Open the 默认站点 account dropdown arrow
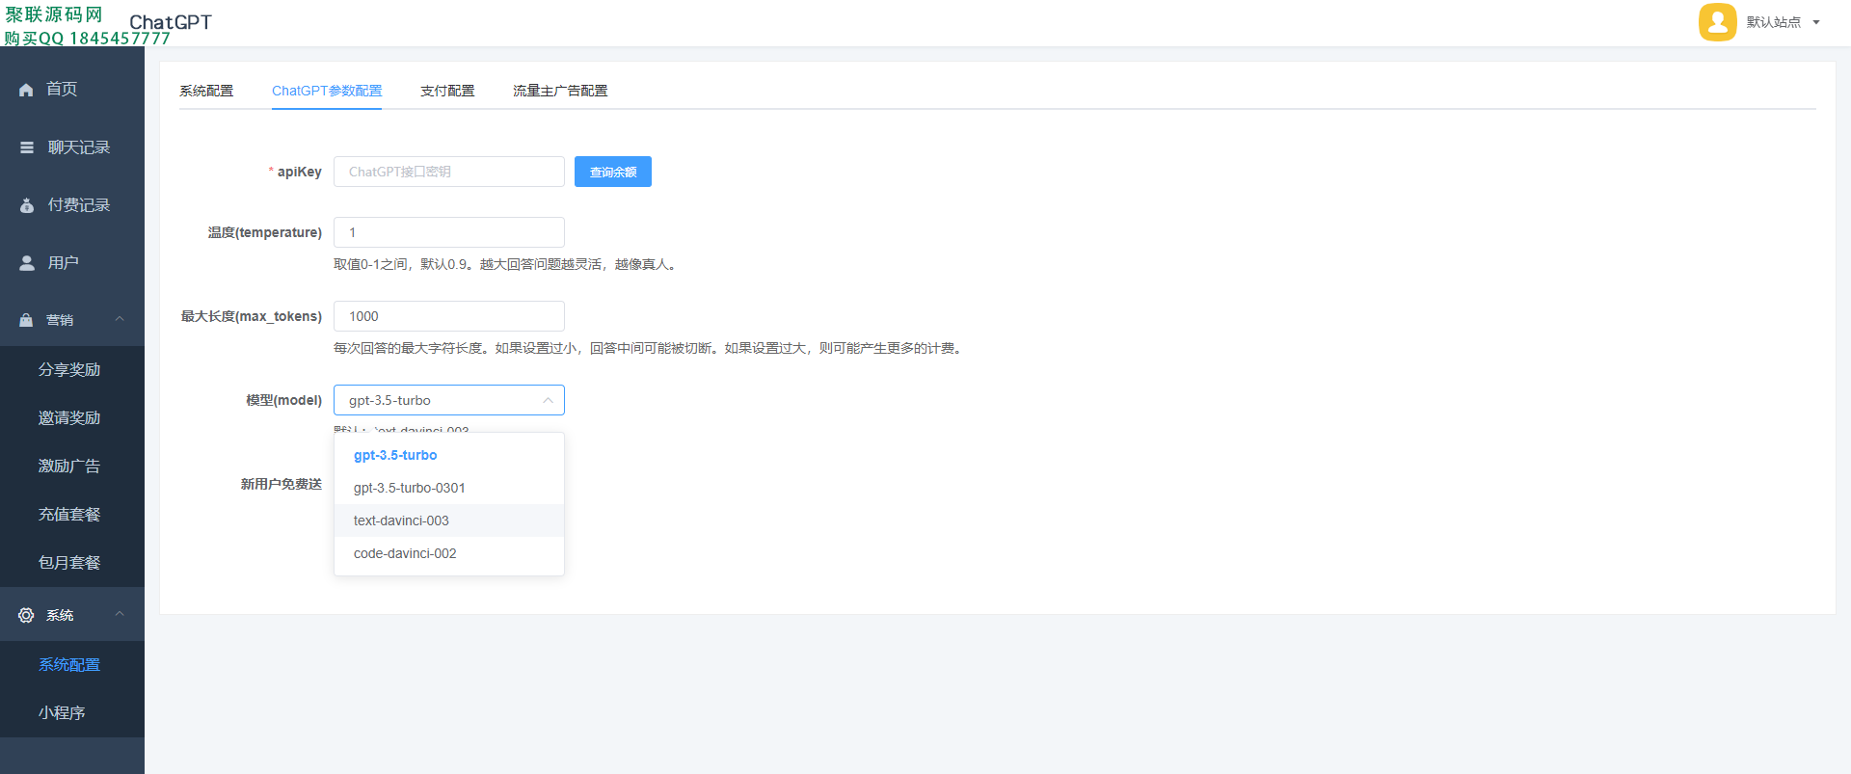This screenshot has height=774, width=1851. coord(1816,22)
